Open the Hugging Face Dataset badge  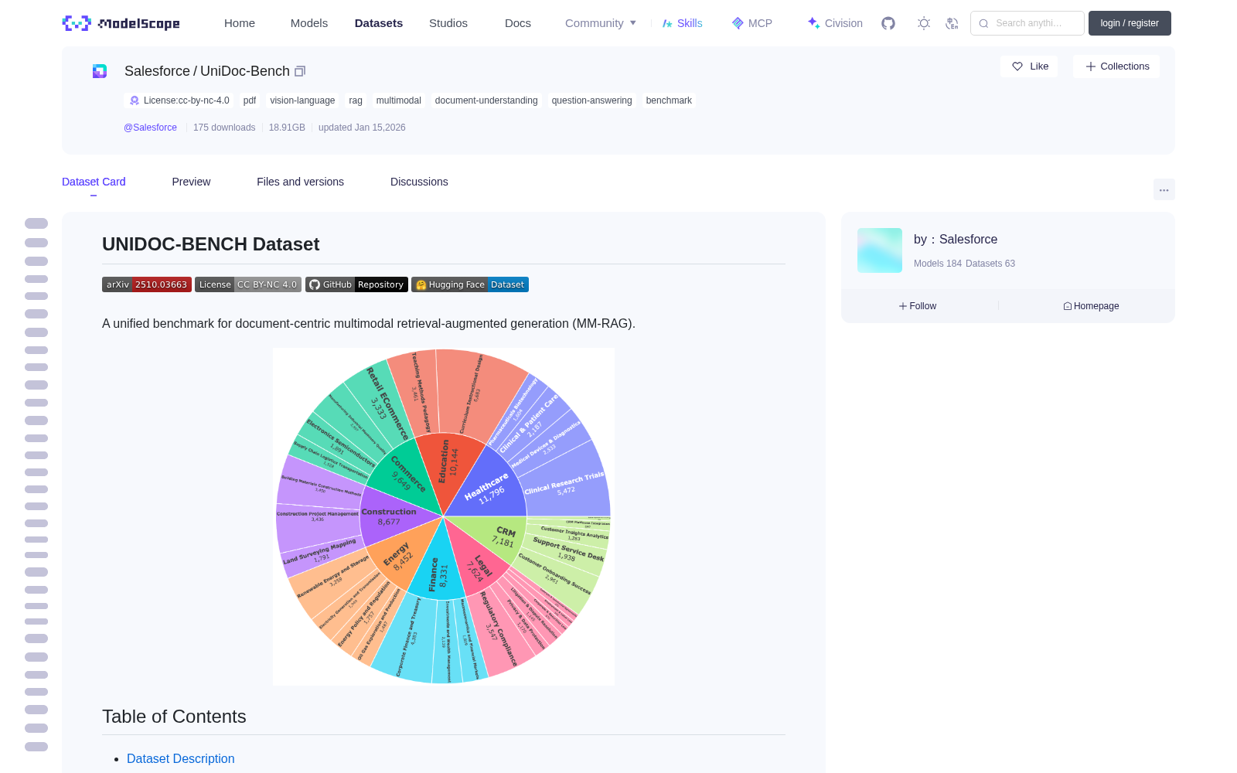pyautogui.click(x=470, y=284)
